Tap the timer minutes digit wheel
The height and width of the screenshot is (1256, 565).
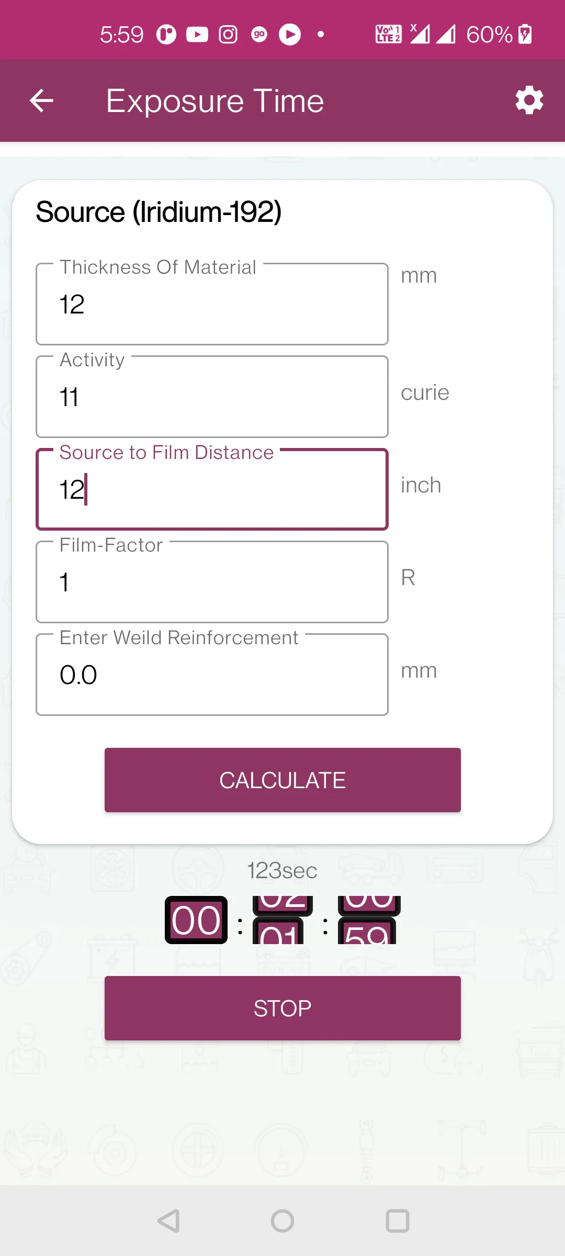point(282,920)
